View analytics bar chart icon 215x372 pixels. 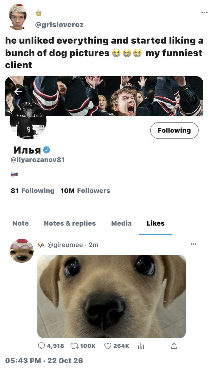tap(141, 346)
